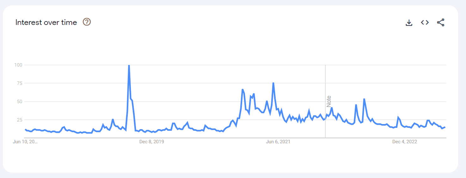Click the 75 y-axis label
The width and height of the screenshot is (466, 178).
pyautogui.click(x=20, y=83)
